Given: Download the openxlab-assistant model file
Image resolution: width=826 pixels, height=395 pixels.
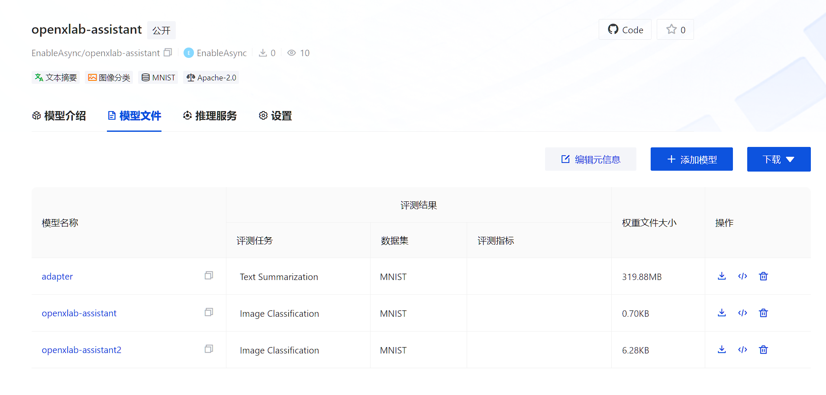Looking at the screenshot, I should 722,313.
